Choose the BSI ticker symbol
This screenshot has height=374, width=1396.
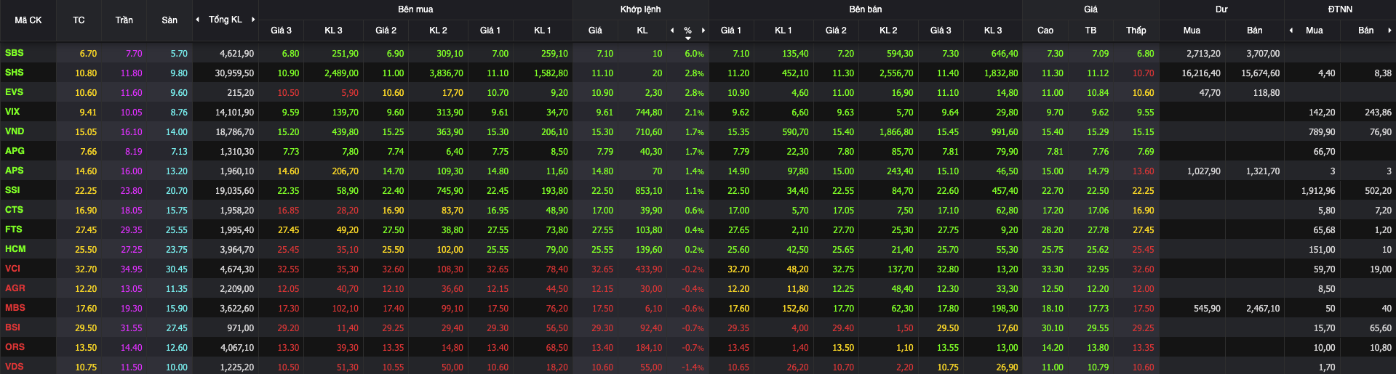point(13,328)
